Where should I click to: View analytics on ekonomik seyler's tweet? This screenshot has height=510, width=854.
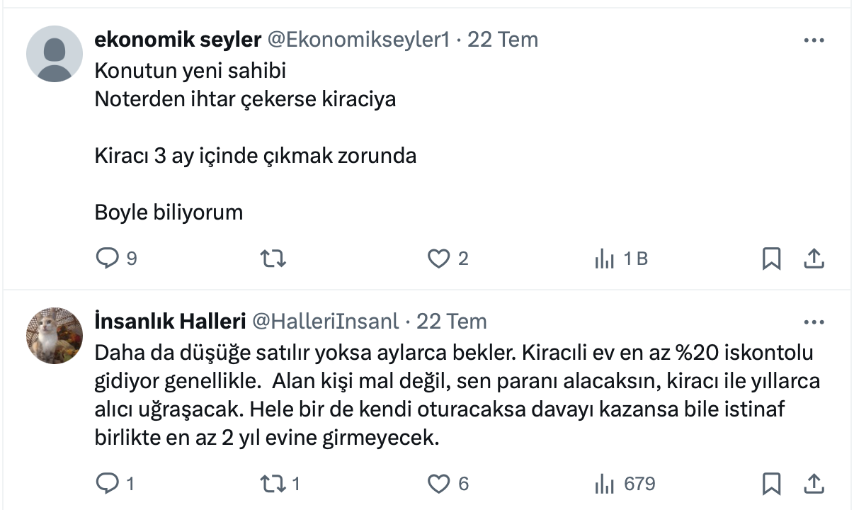(x=604, y=259)
